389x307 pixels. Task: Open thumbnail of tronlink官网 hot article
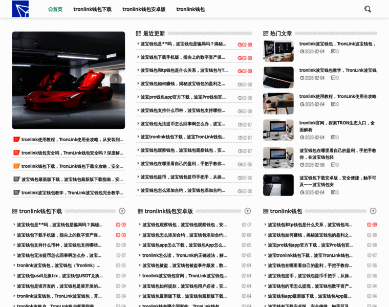pos(278,130)
